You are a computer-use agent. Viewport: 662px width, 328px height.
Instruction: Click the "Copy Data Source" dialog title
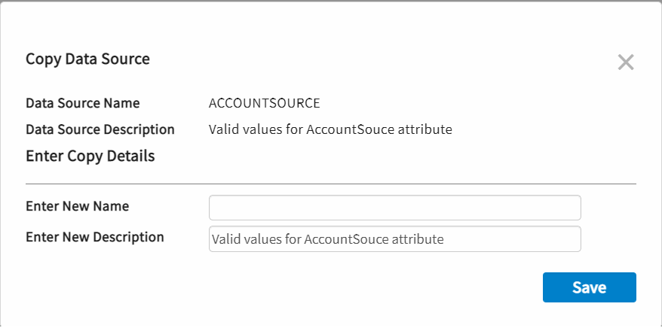click(87, 59)
